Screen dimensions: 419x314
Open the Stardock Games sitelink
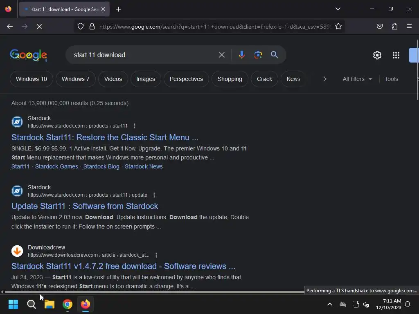click(56, 166)
